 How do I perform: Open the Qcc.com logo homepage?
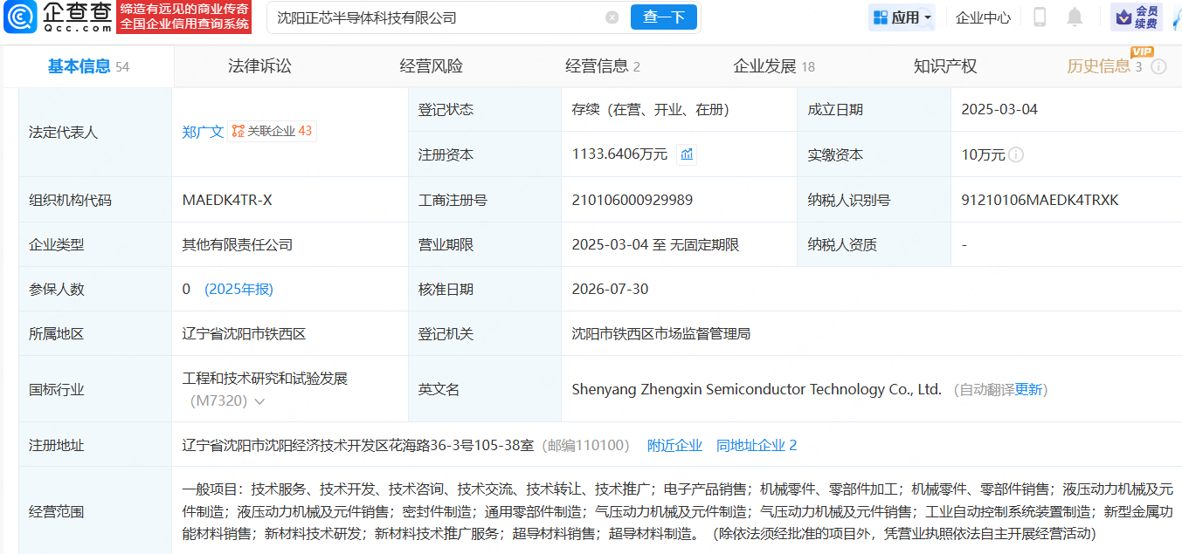point(58,17)
